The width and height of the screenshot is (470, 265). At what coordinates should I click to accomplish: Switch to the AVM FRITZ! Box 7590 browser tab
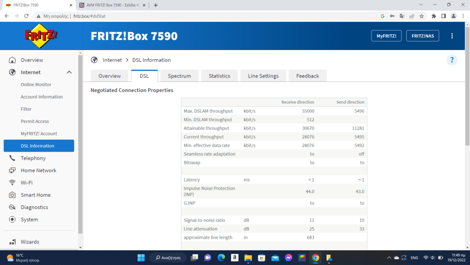pos(112,5)
